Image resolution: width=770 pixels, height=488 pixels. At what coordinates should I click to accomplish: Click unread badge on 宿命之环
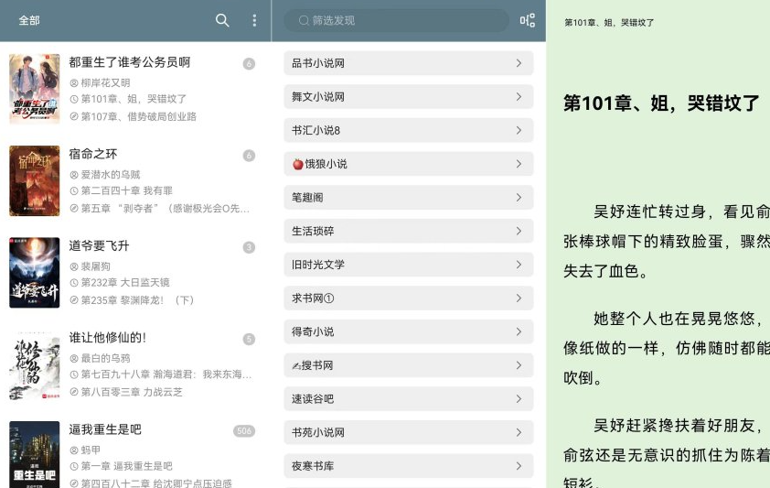tap(249, 156)
